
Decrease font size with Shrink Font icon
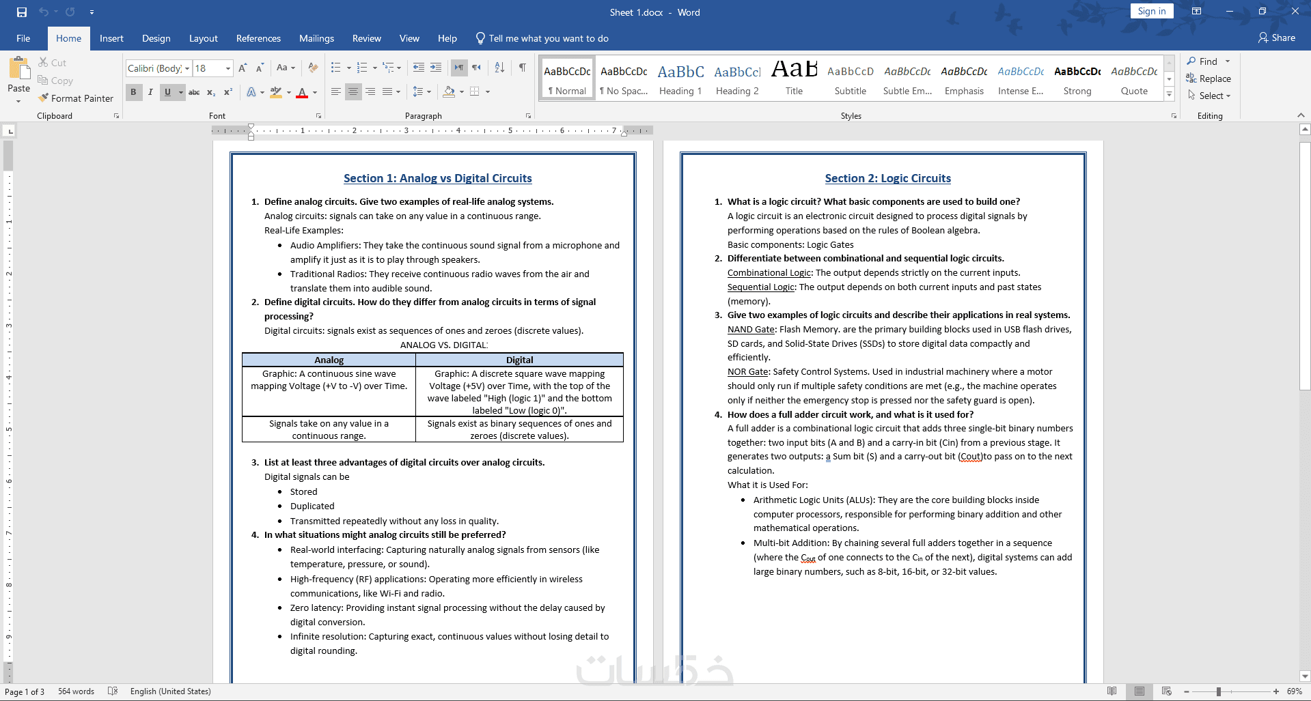tap(260, 68)
